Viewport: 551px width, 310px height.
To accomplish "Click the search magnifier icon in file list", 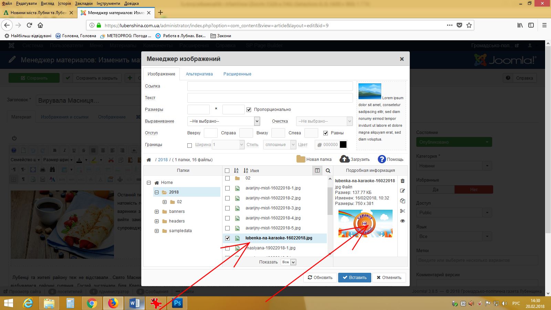I will pyautogui.click(x=328, y=170).
